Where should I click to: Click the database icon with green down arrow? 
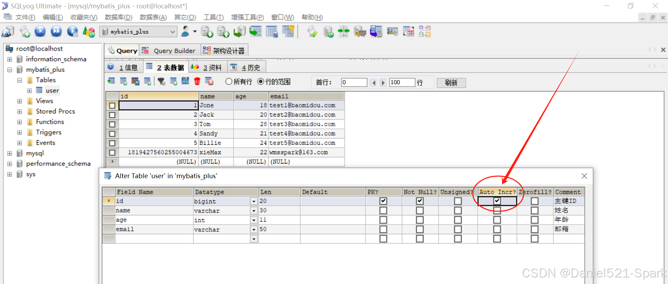click(207, 32)
